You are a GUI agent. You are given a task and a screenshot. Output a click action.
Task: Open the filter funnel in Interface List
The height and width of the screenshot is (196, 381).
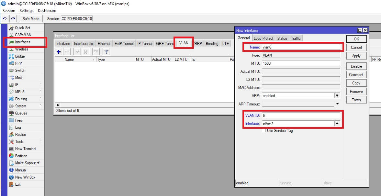click(x=106, y=51)
